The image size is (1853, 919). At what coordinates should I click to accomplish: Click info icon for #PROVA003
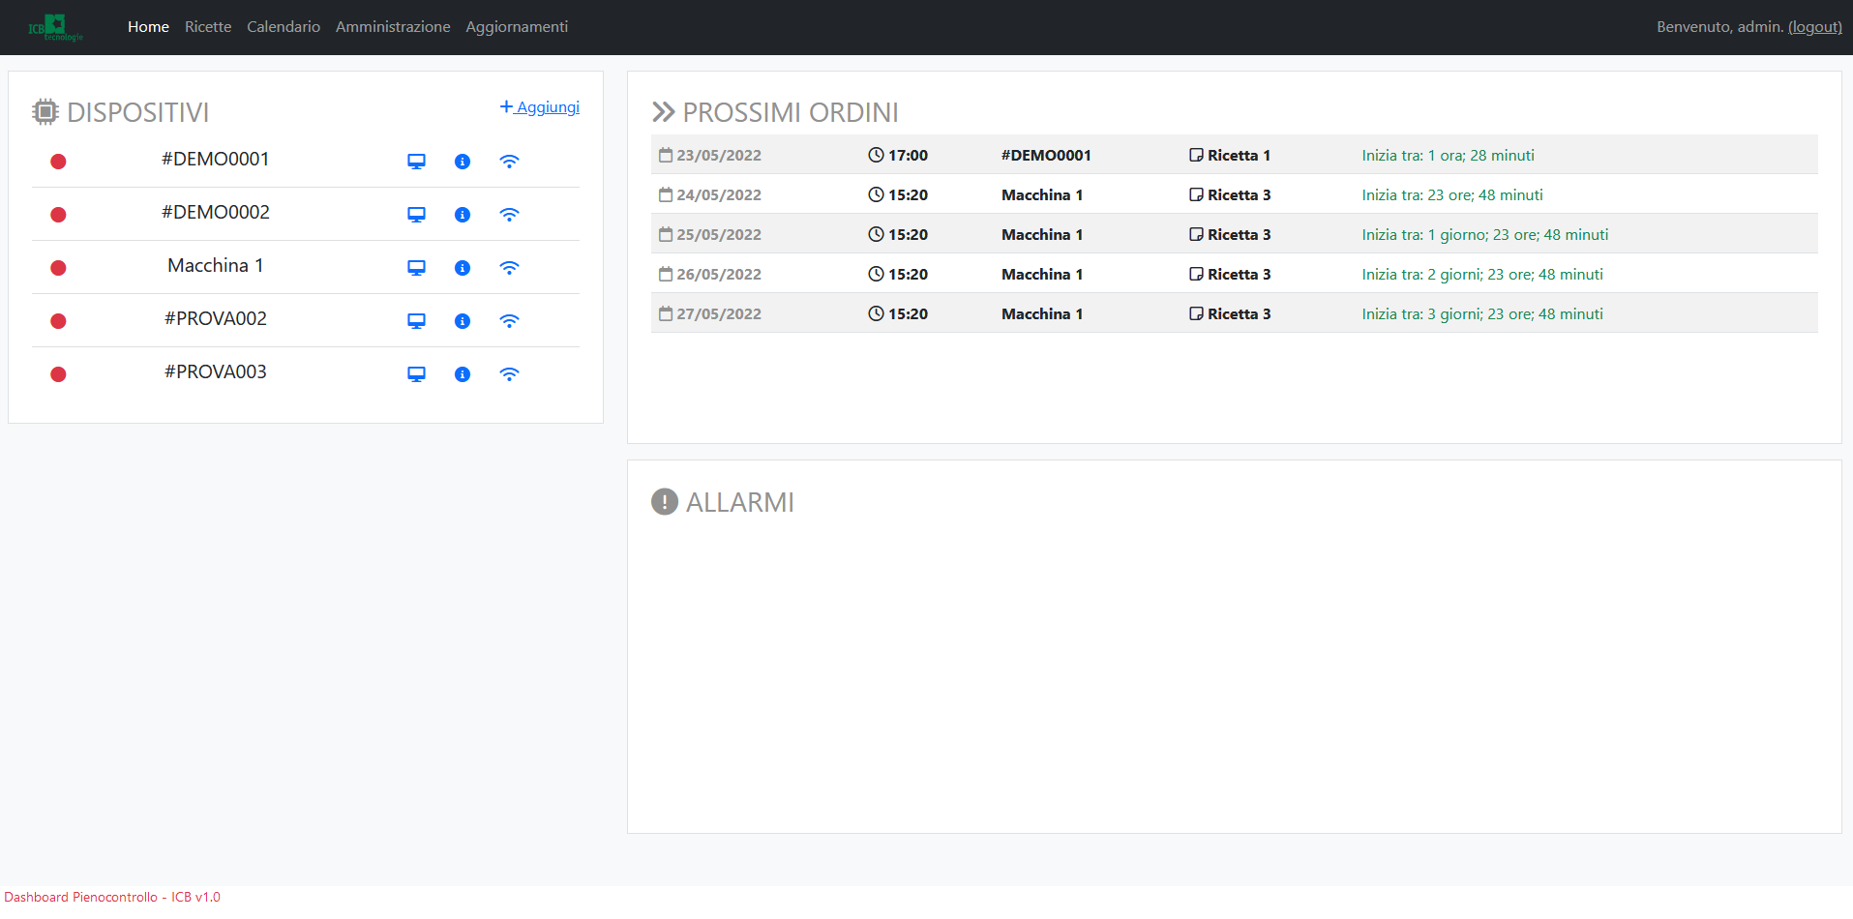[x=463, y=374]
